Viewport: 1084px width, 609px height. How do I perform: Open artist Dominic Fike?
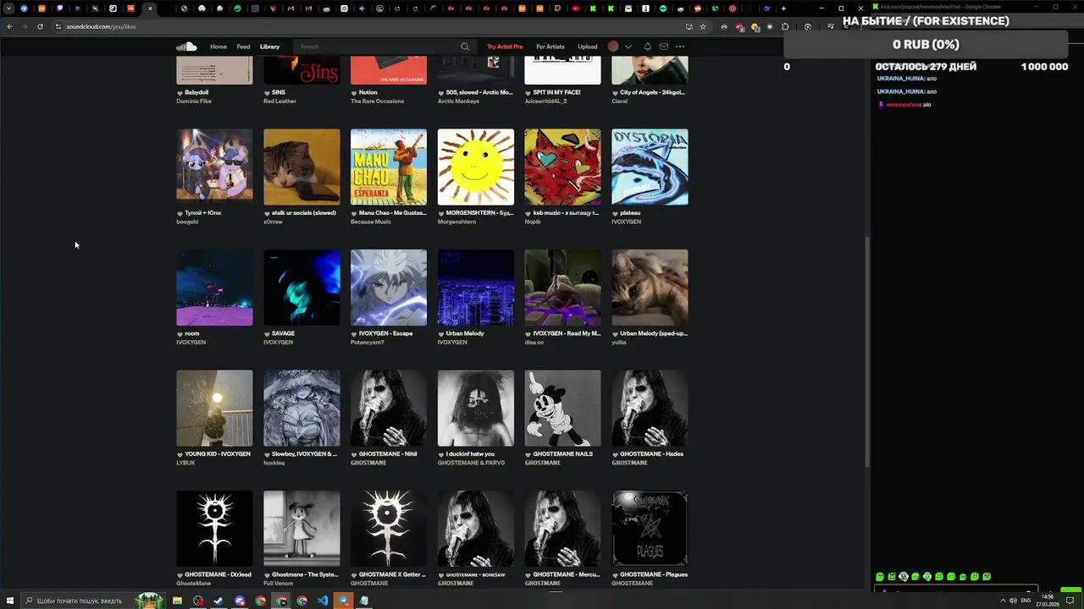[x=194, y=101]
